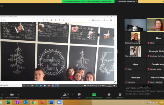Switch to Zoom via taskbar icon
The height and width of the screenshot is (105, 164).
(x=59, y=102)
